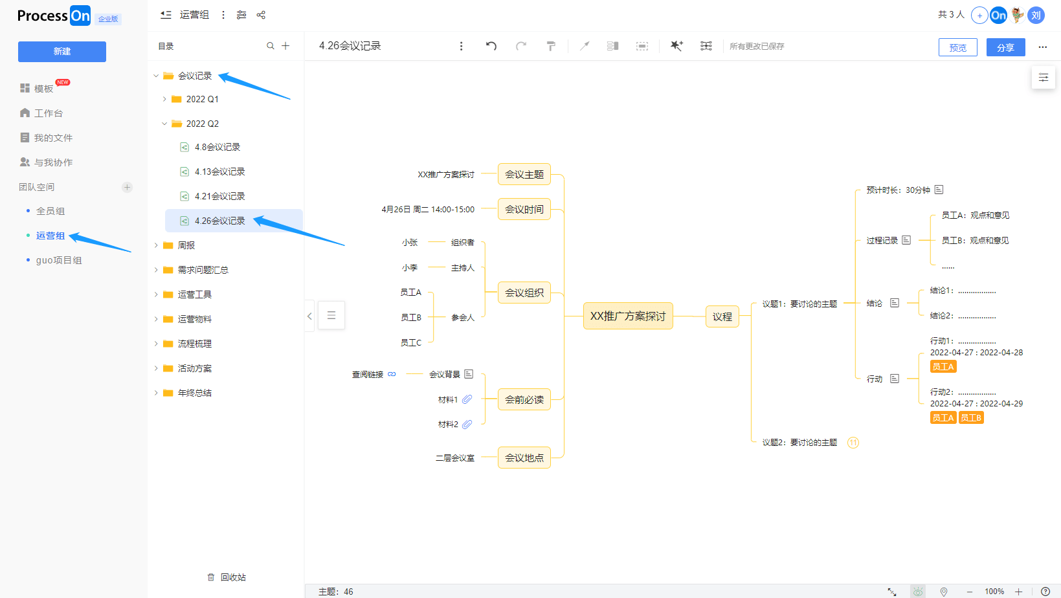
Task: Toggle the eye focus mode in status bar
Action: point(918,591)
